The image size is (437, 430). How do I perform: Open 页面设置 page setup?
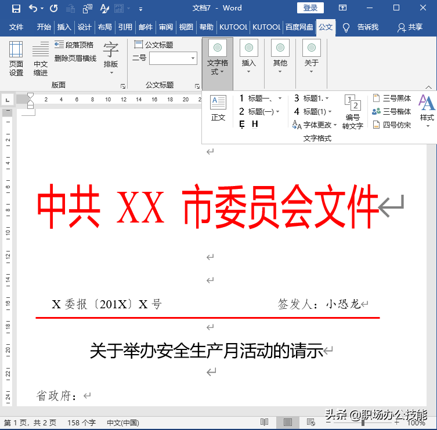pyautogui.click(x=16, y=59)
